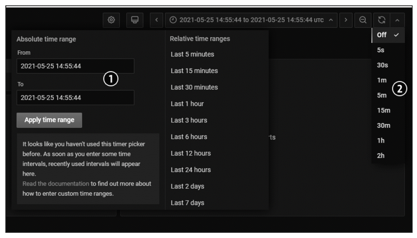Select Last 5 minutes relative range
The image size is (417, 238).
coord(192,54)
